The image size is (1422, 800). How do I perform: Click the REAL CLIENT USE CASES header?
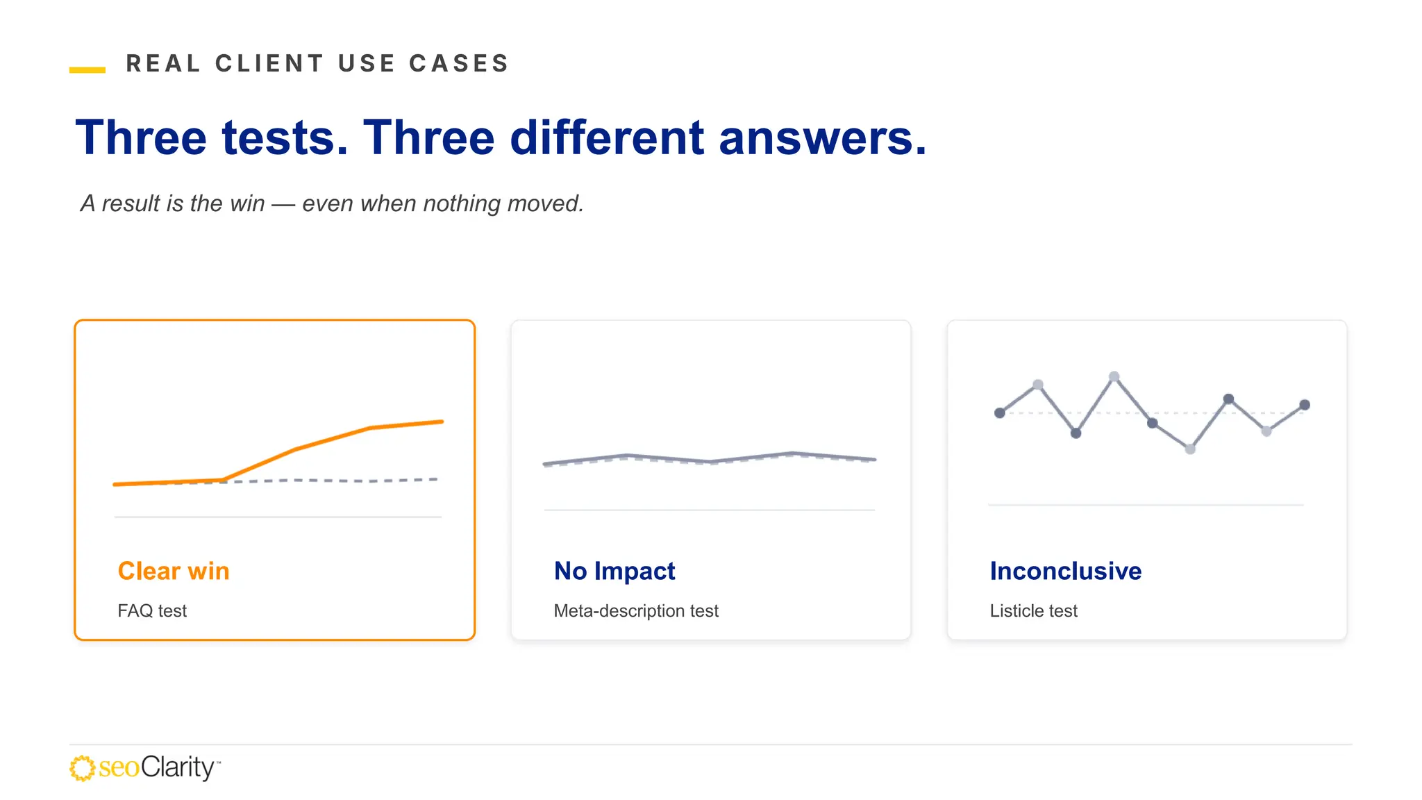[x=318, y=63]
